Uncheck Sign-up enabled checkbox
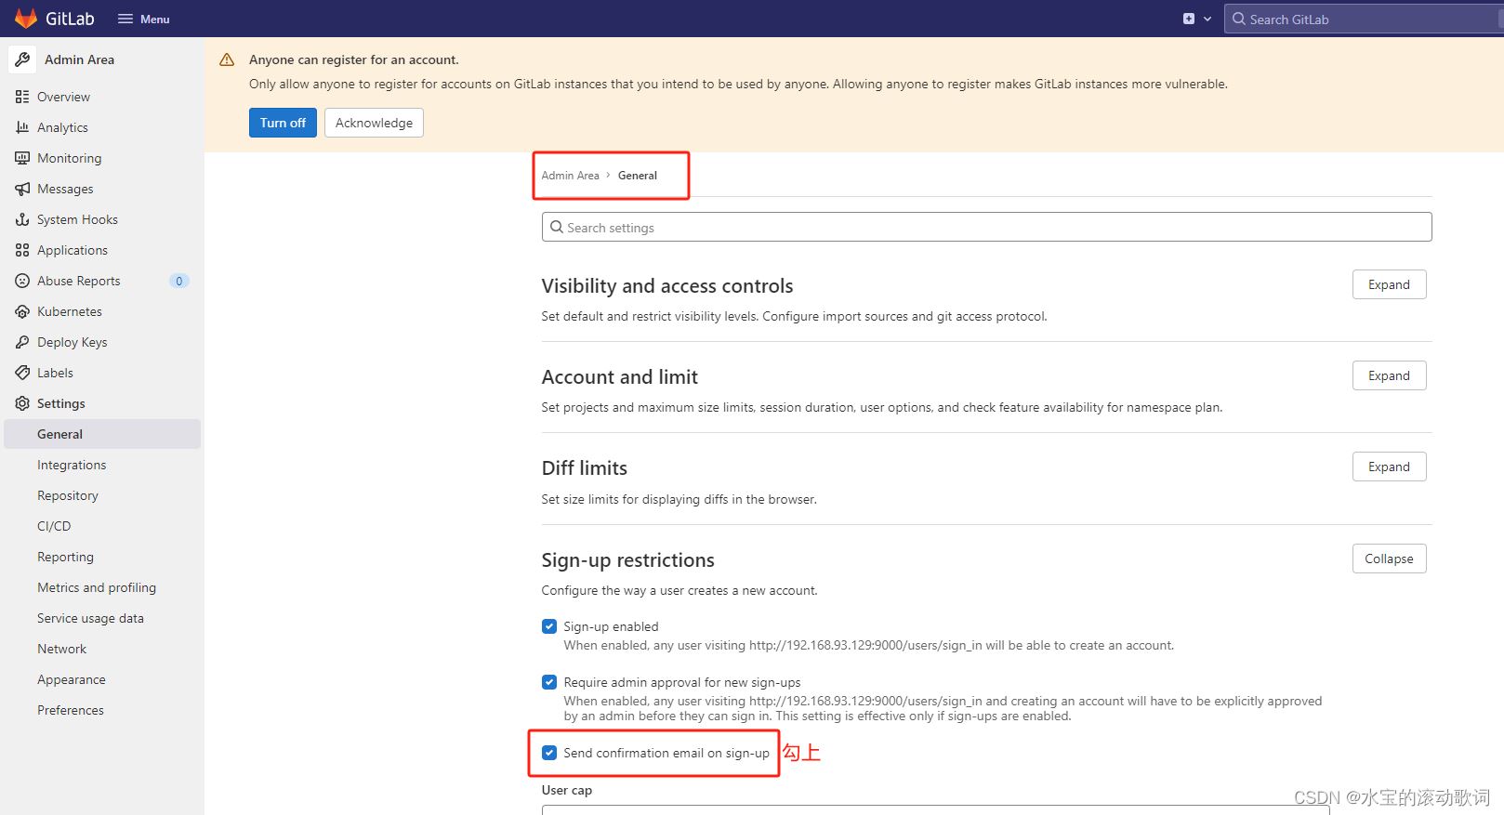The width and height of the screenshot is (1504, 815). click(549, 626)
